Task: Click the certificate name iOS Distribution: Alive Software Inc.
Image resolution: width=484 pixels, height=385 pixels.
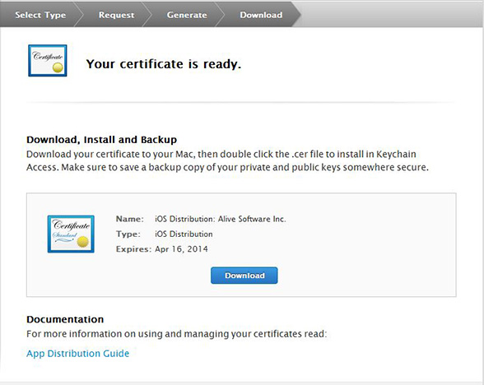Action: click(x=221, y=219)
